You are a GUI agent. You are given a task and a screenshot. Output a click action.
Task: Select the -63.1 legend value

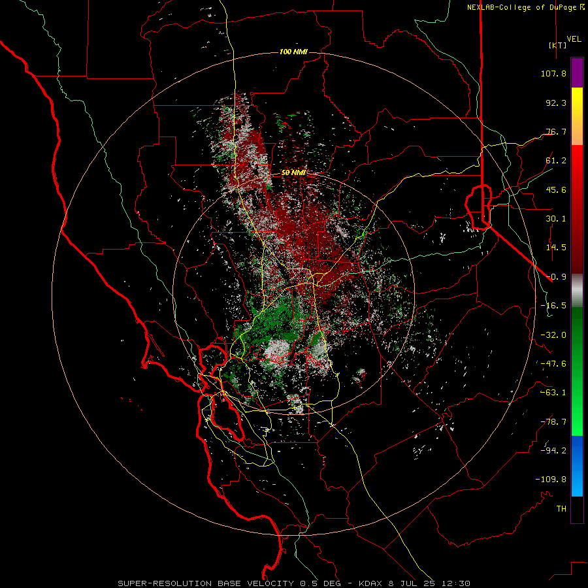(x=553, y=393)
